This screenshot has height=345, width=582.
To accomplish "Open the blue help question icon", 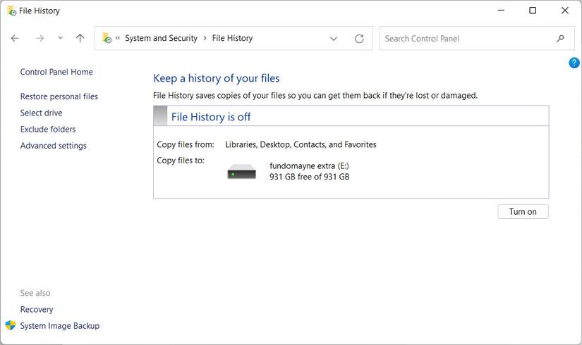I will click(x=574, y=63).
